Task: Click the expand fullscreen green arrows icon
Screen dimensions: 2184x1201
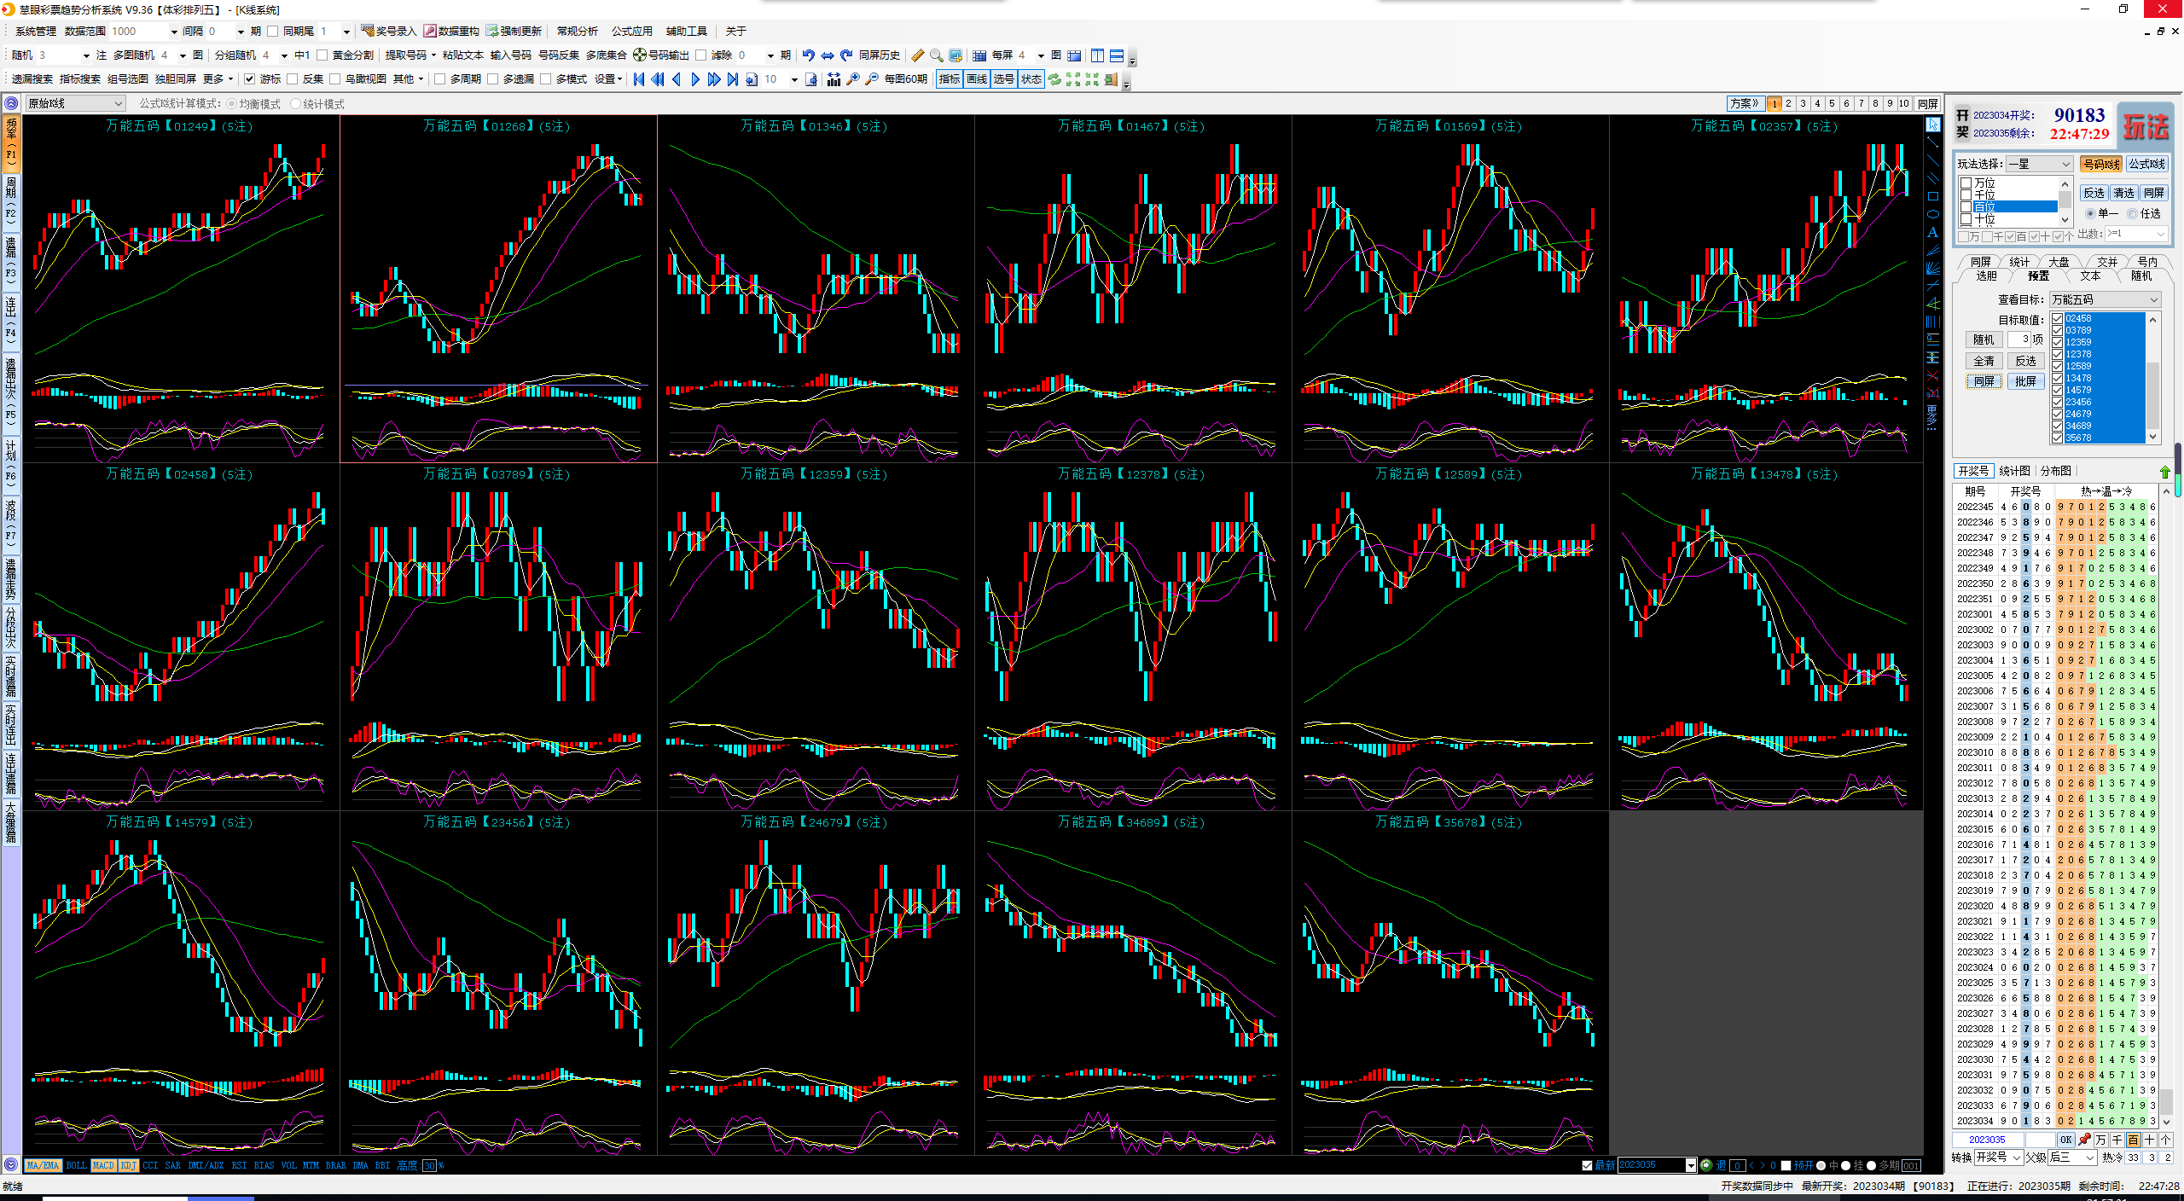Action: tap(1073, 78)
